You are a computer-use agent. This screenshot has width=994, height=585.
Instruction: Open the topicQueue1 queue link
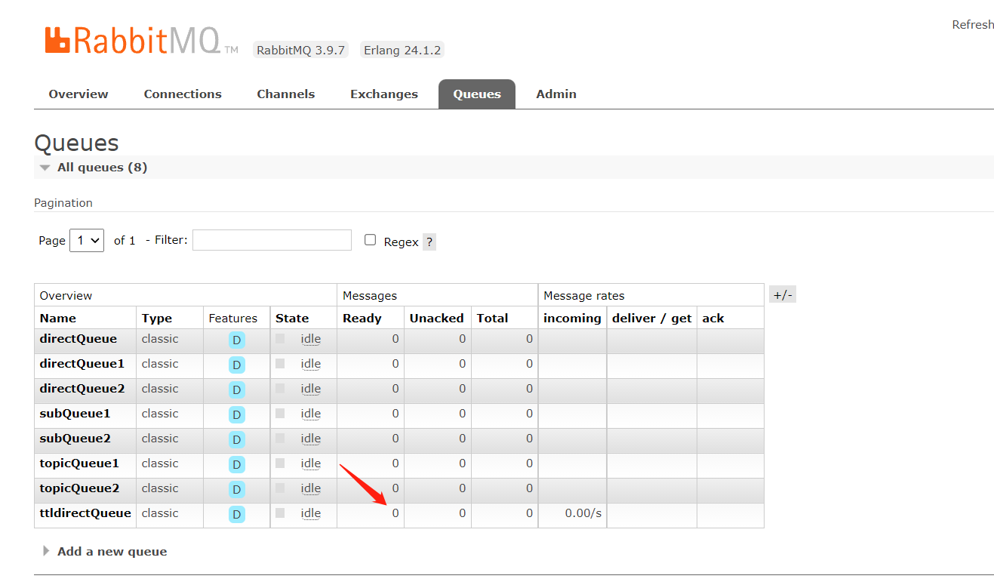tap(79, 463)
